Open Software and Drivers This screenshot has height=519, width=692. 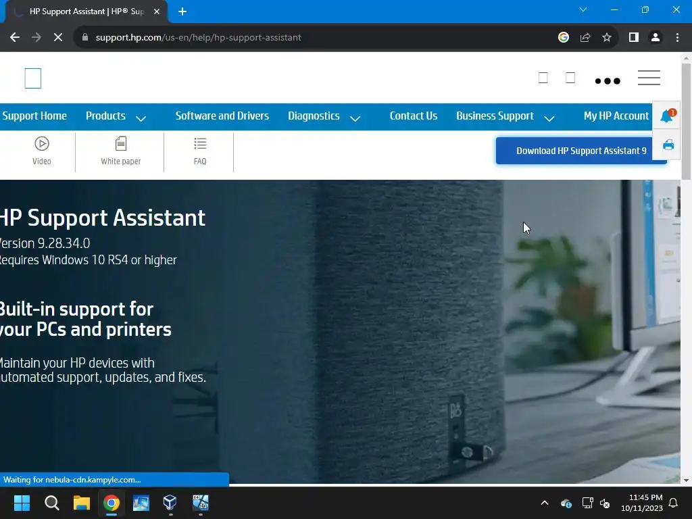222,116
